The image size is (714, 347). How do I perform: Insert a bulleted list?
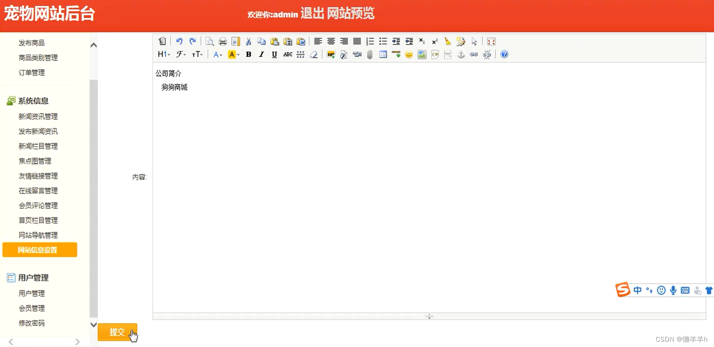coord(383,41)
